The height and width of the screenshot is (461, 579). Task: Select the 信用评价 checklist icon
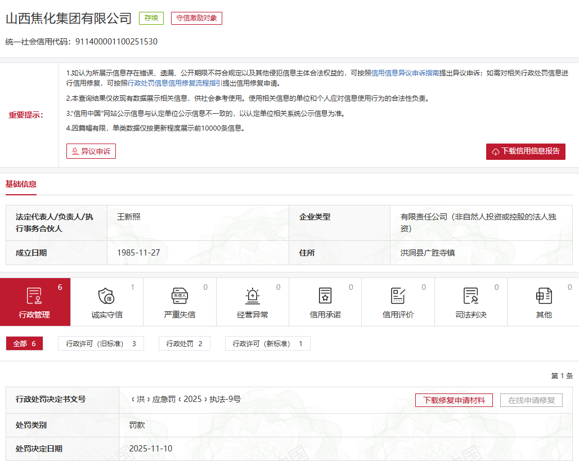pos(398,296)
